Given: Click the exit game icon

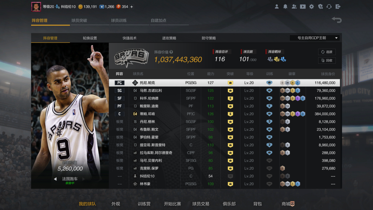Looking at the screenshot, I should 338,7.
